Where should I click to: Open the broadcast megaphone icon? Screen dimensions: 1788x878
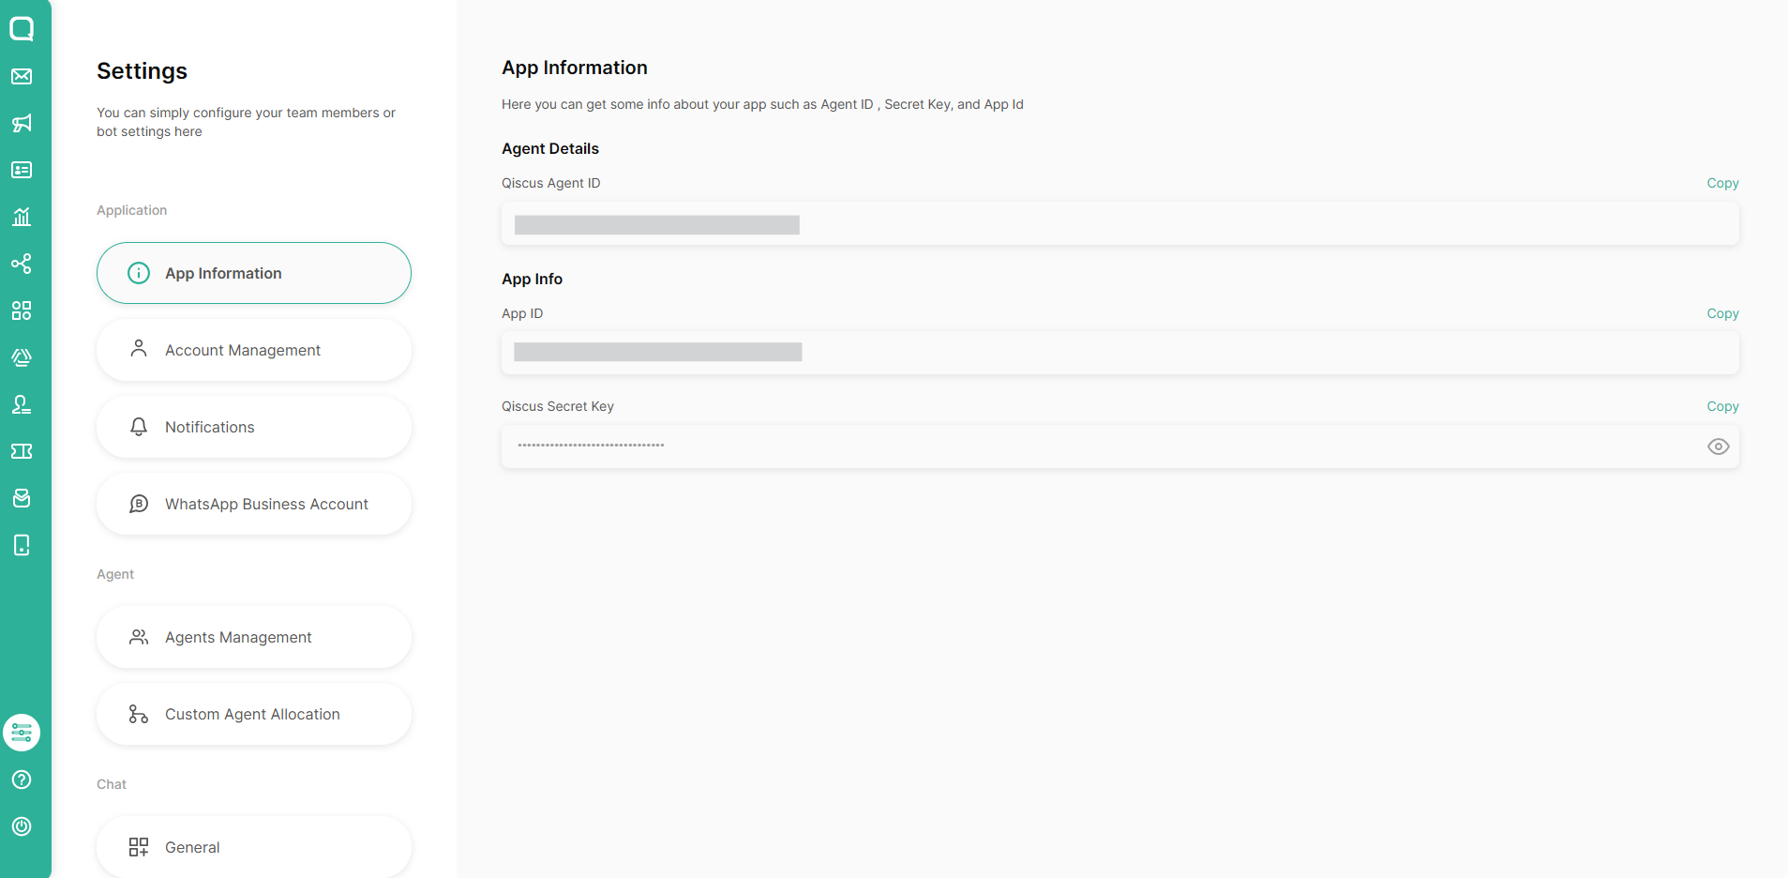click(x=22, y=123)
